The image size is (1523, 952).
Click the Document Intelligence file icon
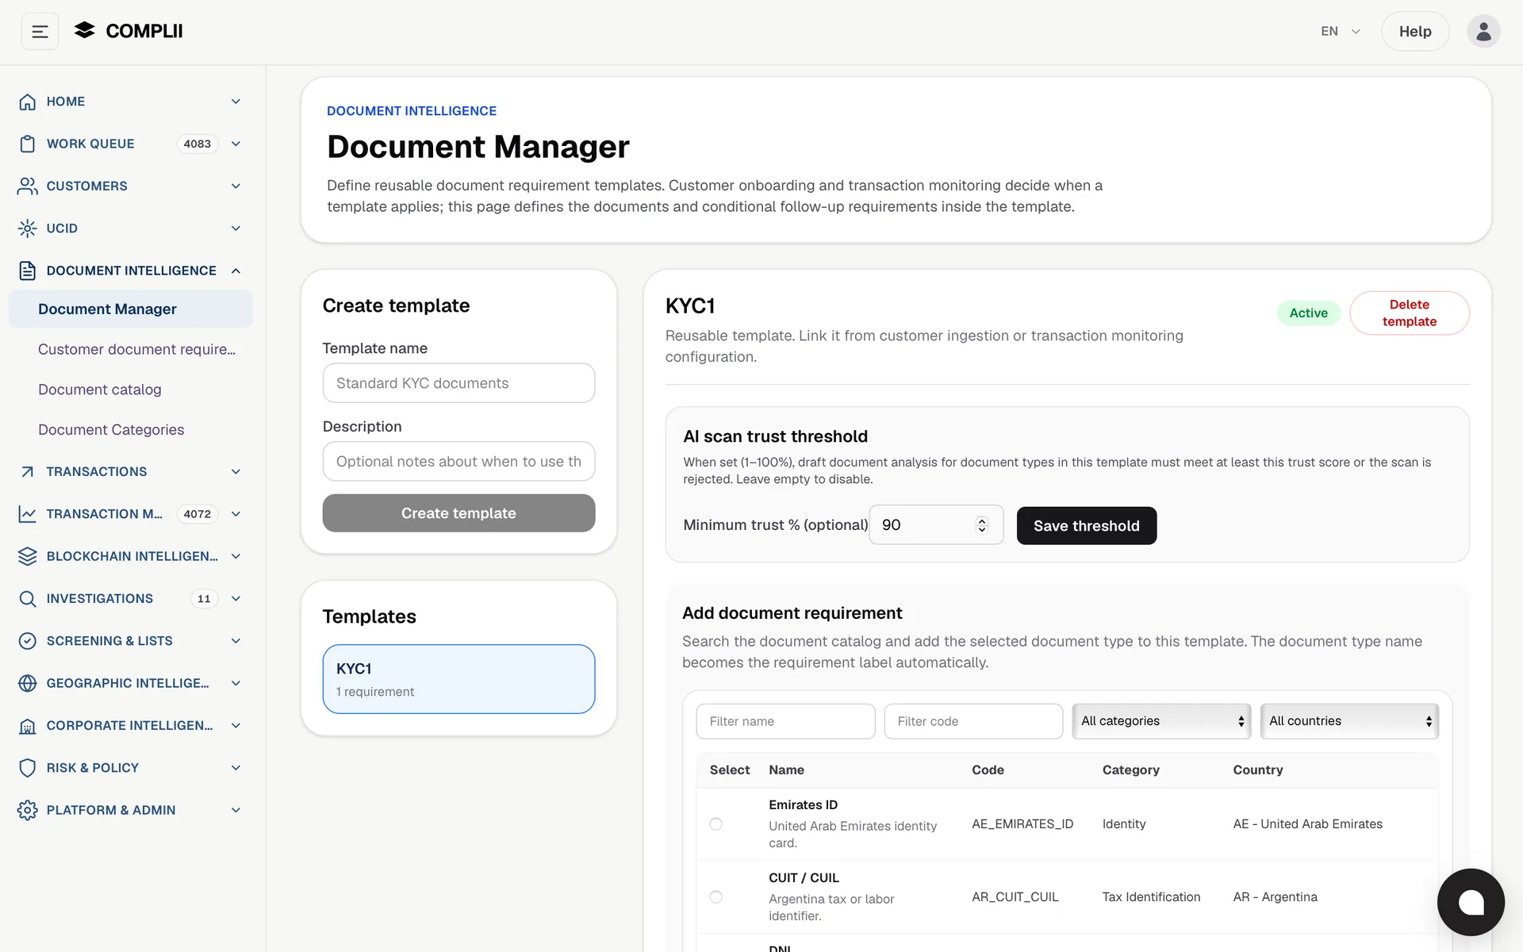coord(28,271)
